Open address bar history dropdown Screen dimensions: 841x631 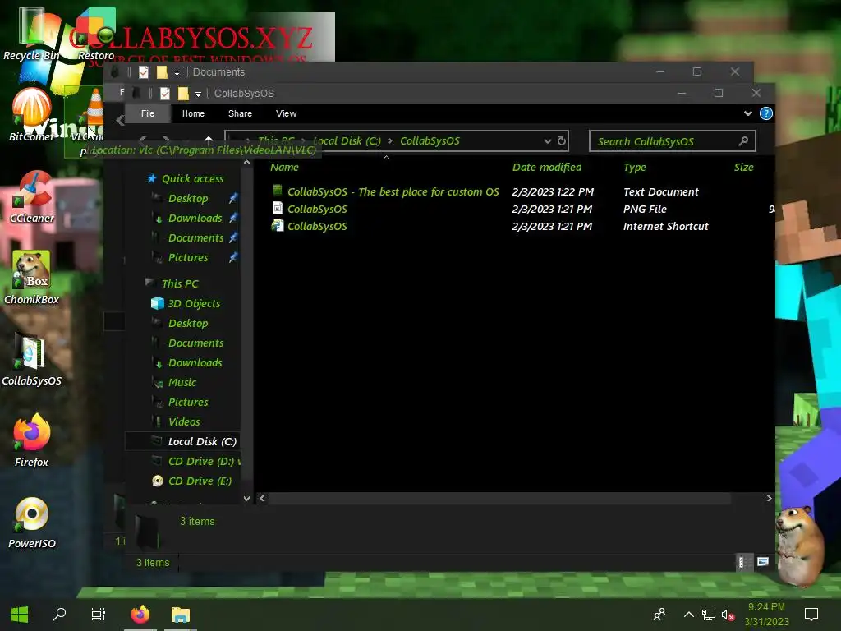coord(548,141)
